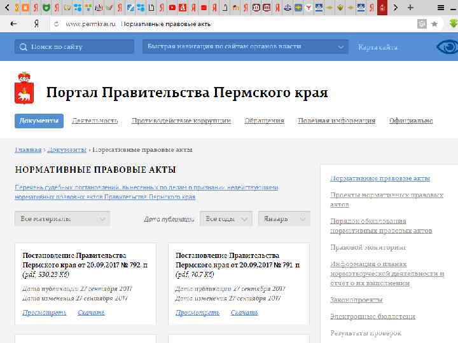Open 'Быстрая навигация по сайтам органов власти' dropdown
The height and width of the screenshot is (343, 458).
[246, 46]
